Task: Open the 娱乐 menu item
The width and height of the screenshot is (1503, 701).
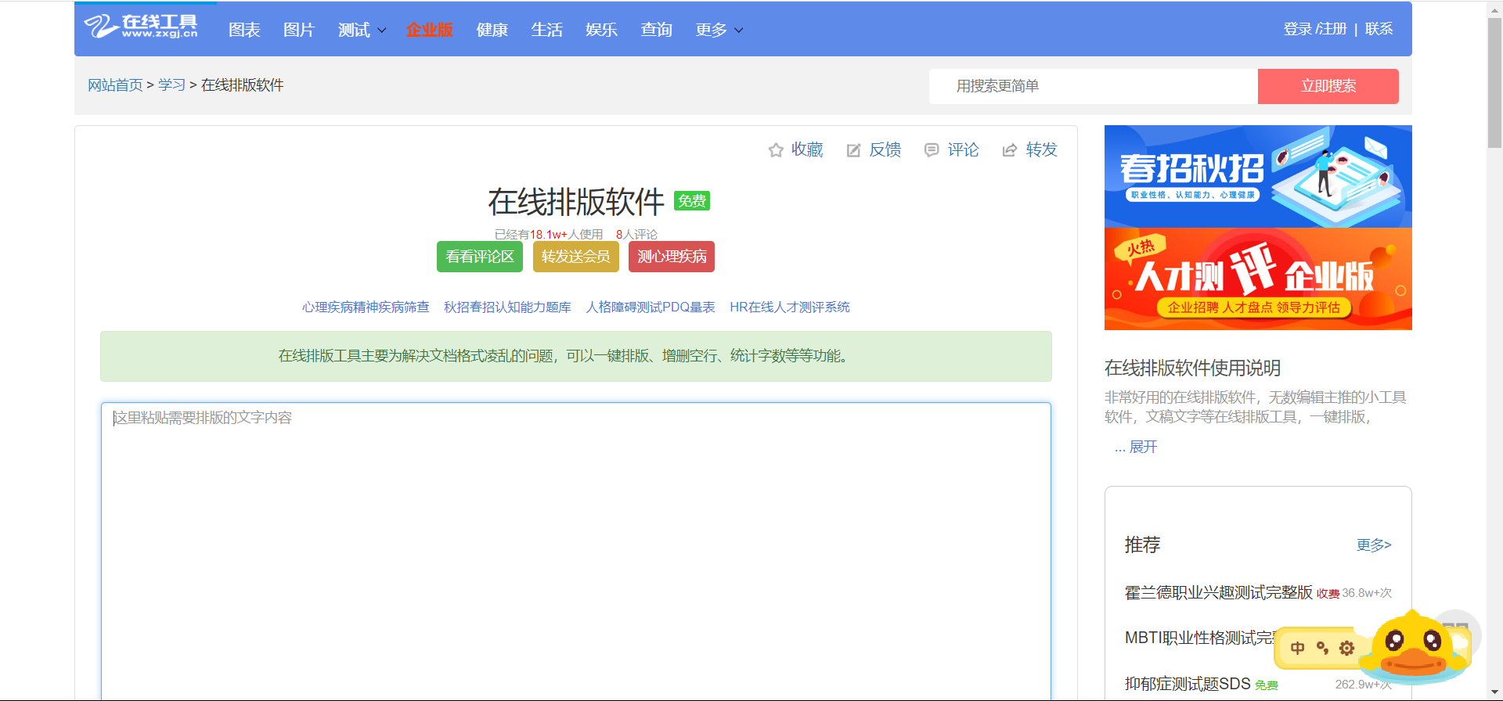Action: coord(602,30)
